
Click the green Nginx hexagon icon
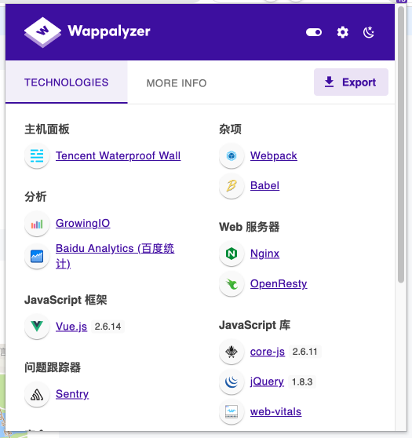232,254
